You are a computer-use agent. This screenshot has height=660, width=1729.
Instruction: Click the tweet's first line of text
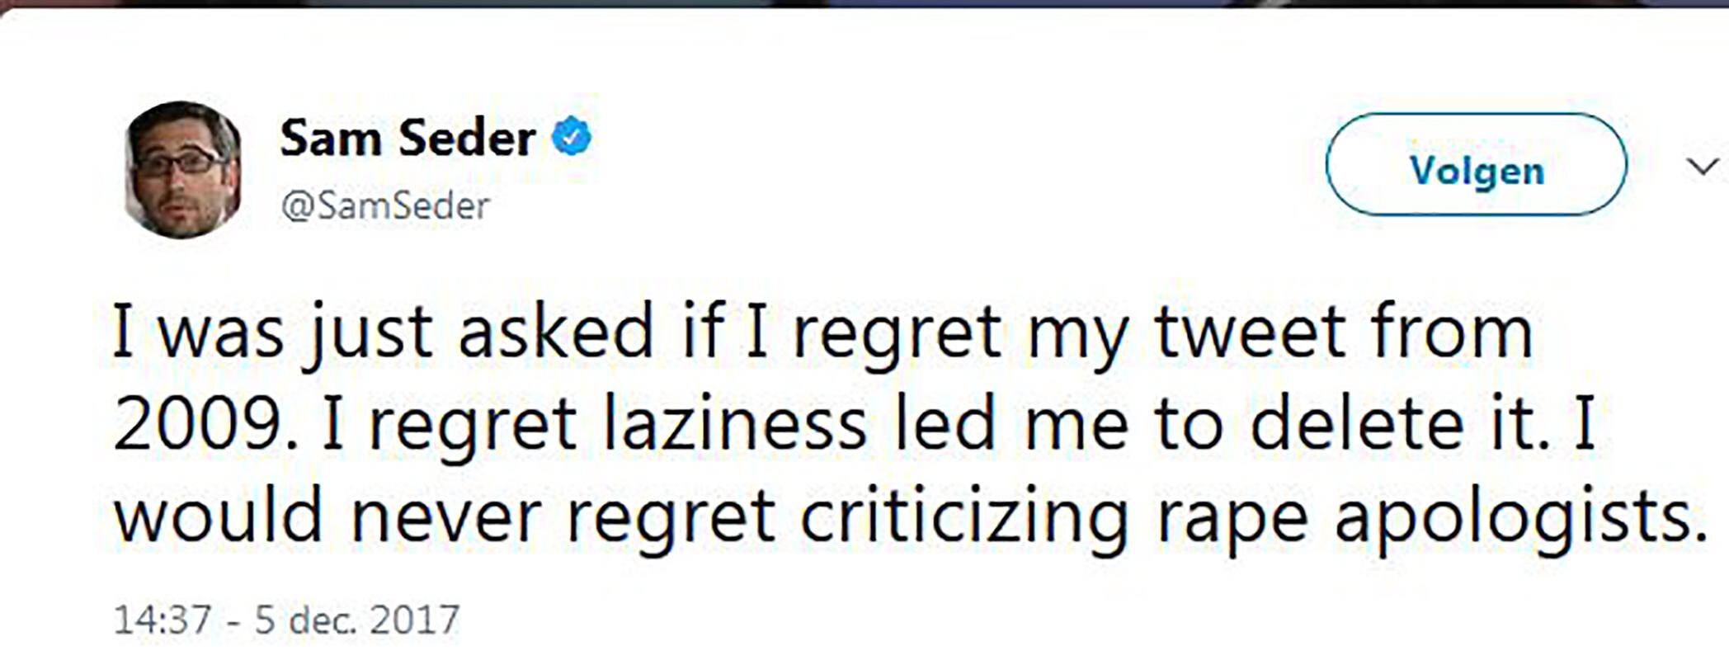pyautogui.click(x=822, y=333)
